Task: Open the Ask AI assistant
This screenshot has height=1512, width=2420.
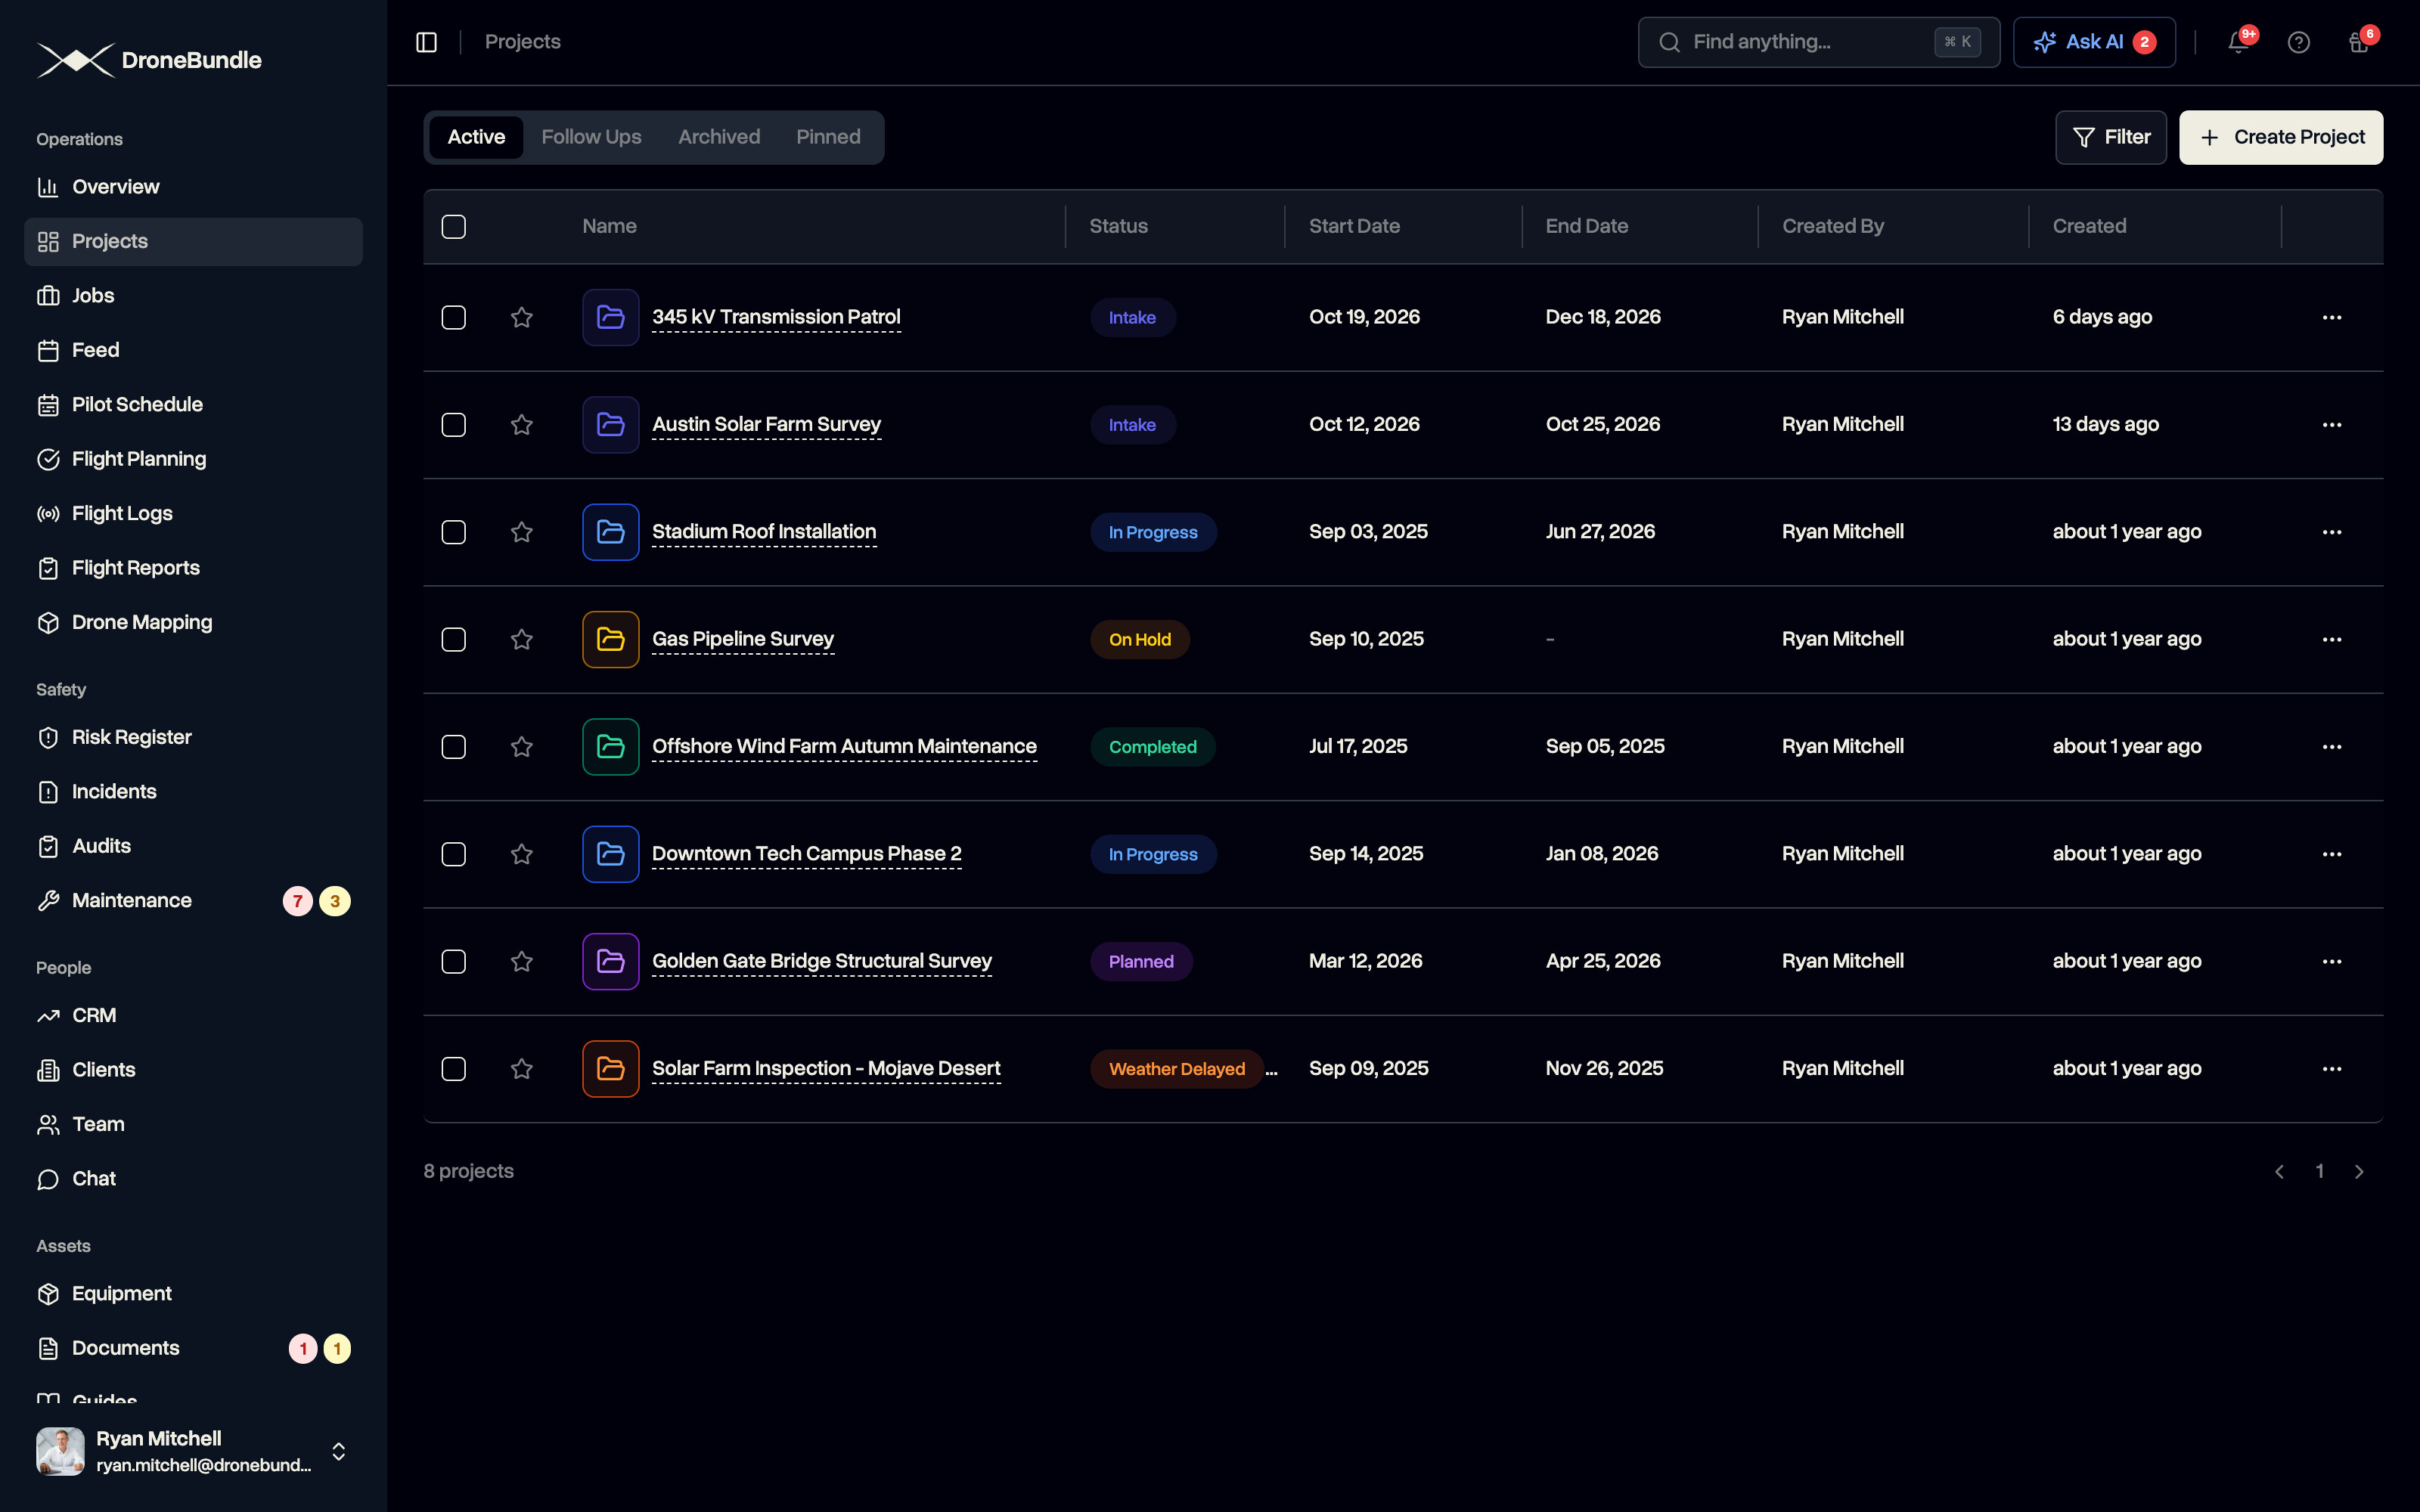Action: tap(2093, 42)
